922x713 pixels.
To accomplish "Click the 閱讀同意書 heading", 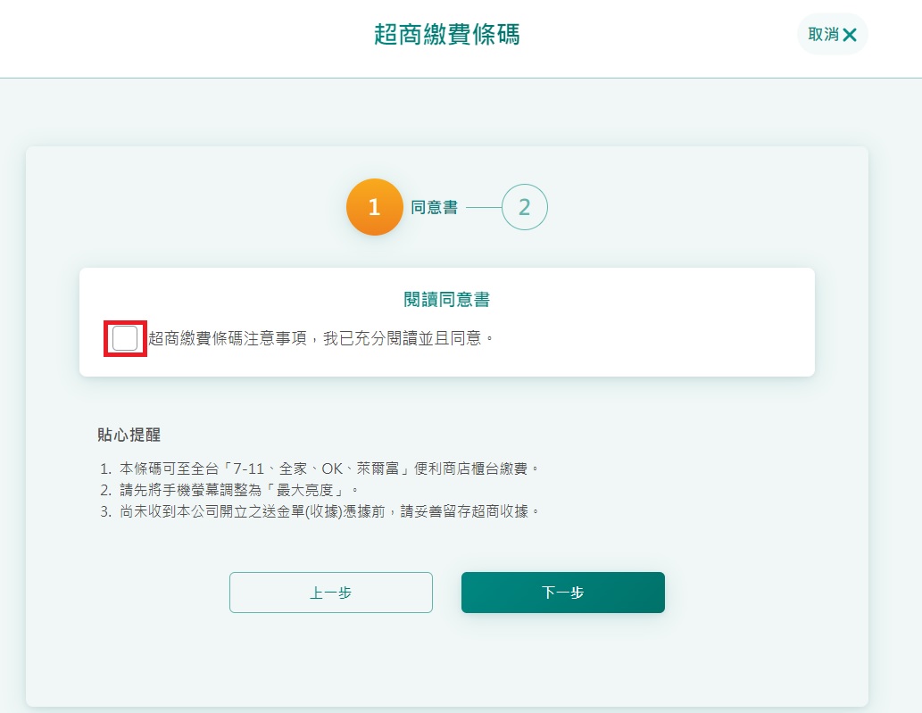I will pos(447,300).
